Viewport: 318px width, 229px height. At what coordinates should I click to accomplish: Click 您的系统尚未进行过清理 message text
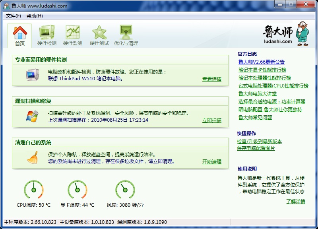click(111, 161)
